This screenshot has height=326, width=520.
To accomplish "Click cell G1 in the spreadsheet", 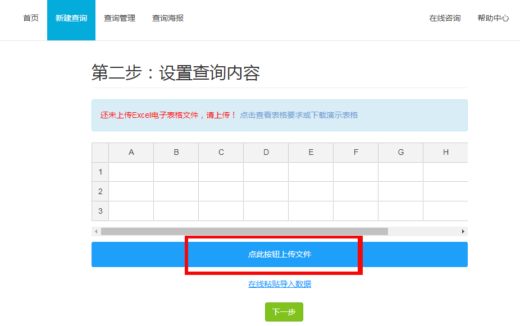I will 400,172.
